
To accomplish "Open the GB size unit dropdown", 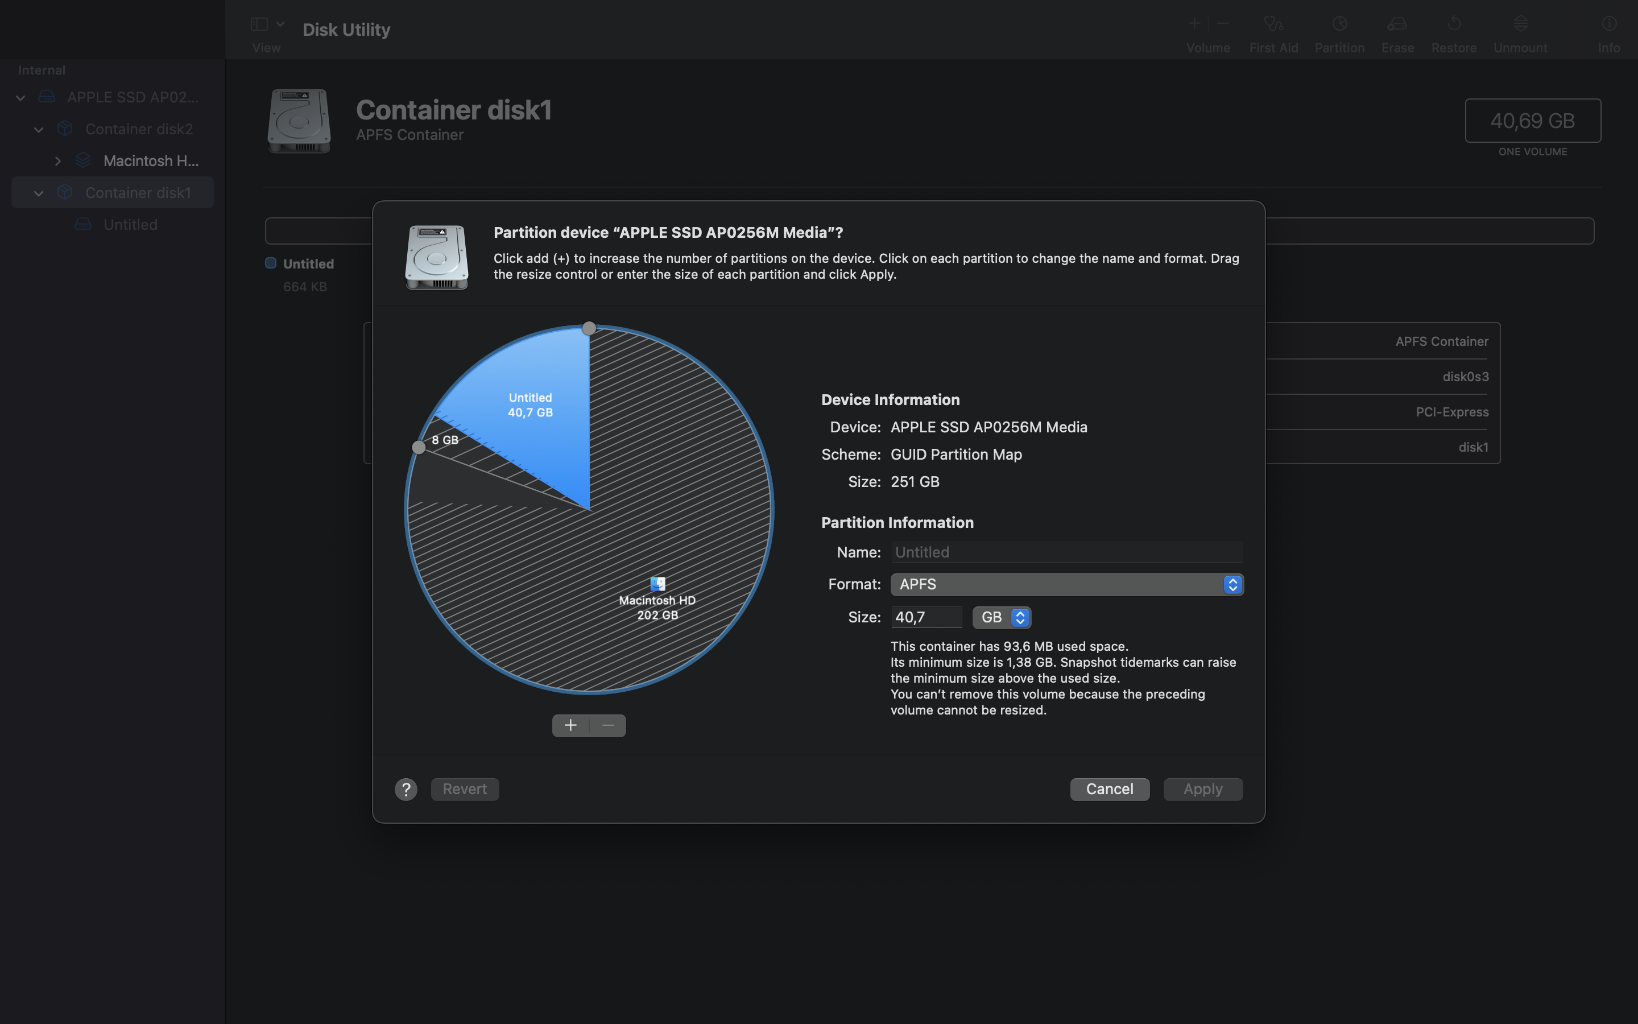I will (x=1002, y=617).
